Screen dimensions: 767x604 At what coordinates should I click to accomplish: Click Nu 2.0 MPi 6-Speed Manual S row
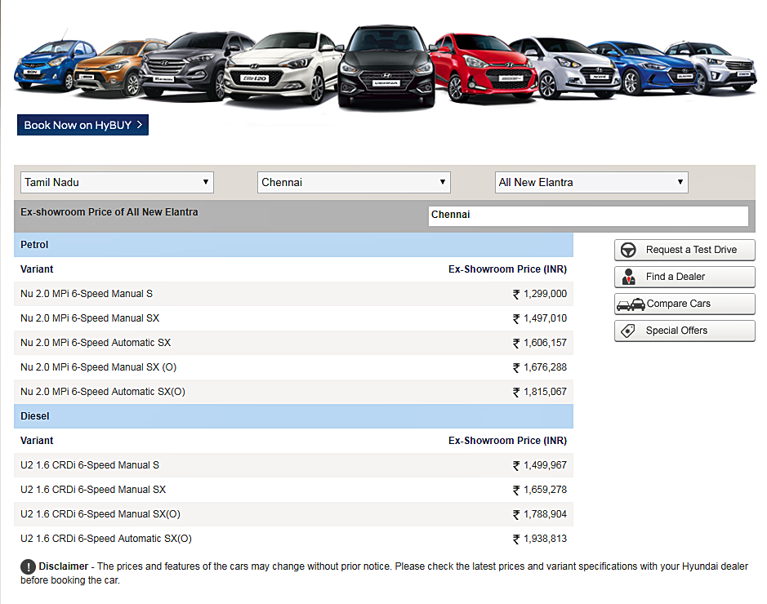point(293,294)
